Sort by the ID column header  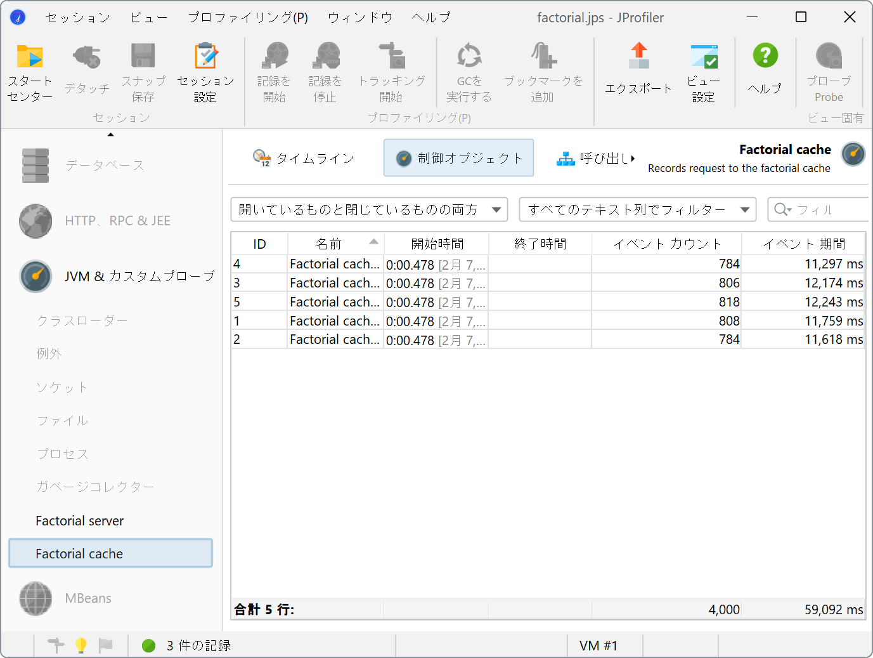(259, 244)
